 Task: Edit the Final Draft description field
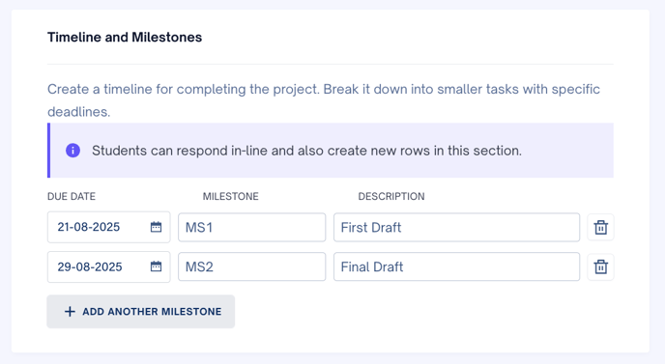[457, 266]
